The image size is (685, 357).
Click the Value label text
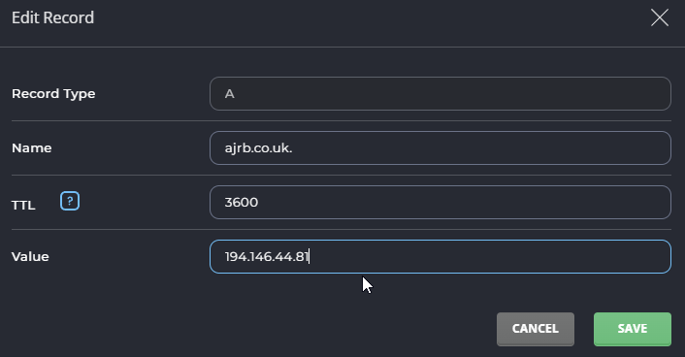[x=30, y=256]
